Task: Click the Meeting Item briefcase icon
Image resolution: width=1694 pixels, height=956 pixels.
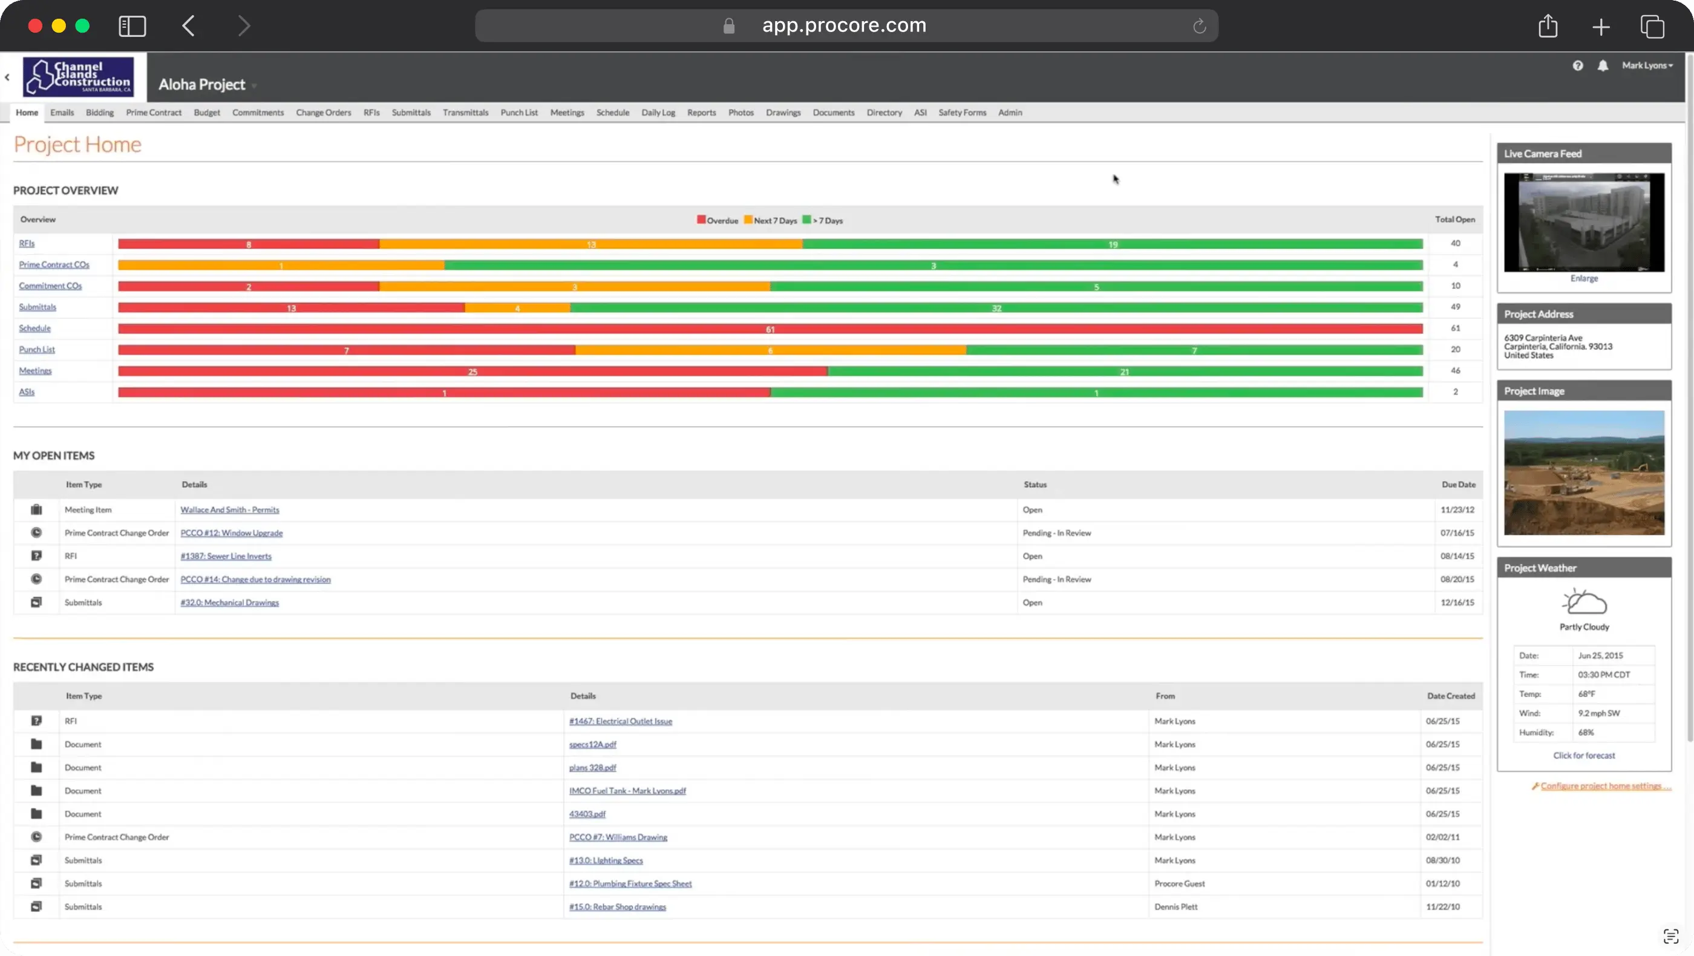Action: pos(36,509)
